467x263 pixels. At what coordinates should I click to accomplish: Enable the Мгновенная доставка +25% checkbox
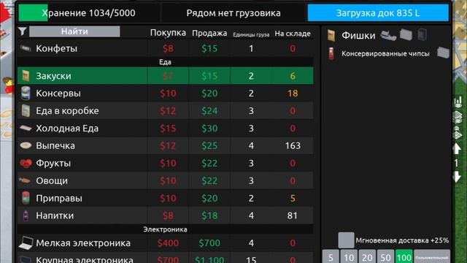click(346, 240)
